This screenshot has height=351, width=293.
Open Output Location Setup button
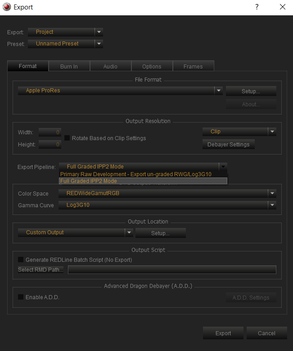tap(160, 233)
